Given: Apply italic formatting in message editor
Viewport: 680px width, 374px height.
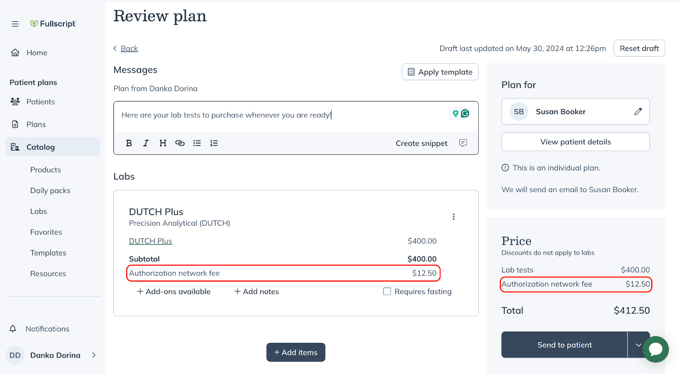Looking at the screenshot, I should click(x=146, y=143).
